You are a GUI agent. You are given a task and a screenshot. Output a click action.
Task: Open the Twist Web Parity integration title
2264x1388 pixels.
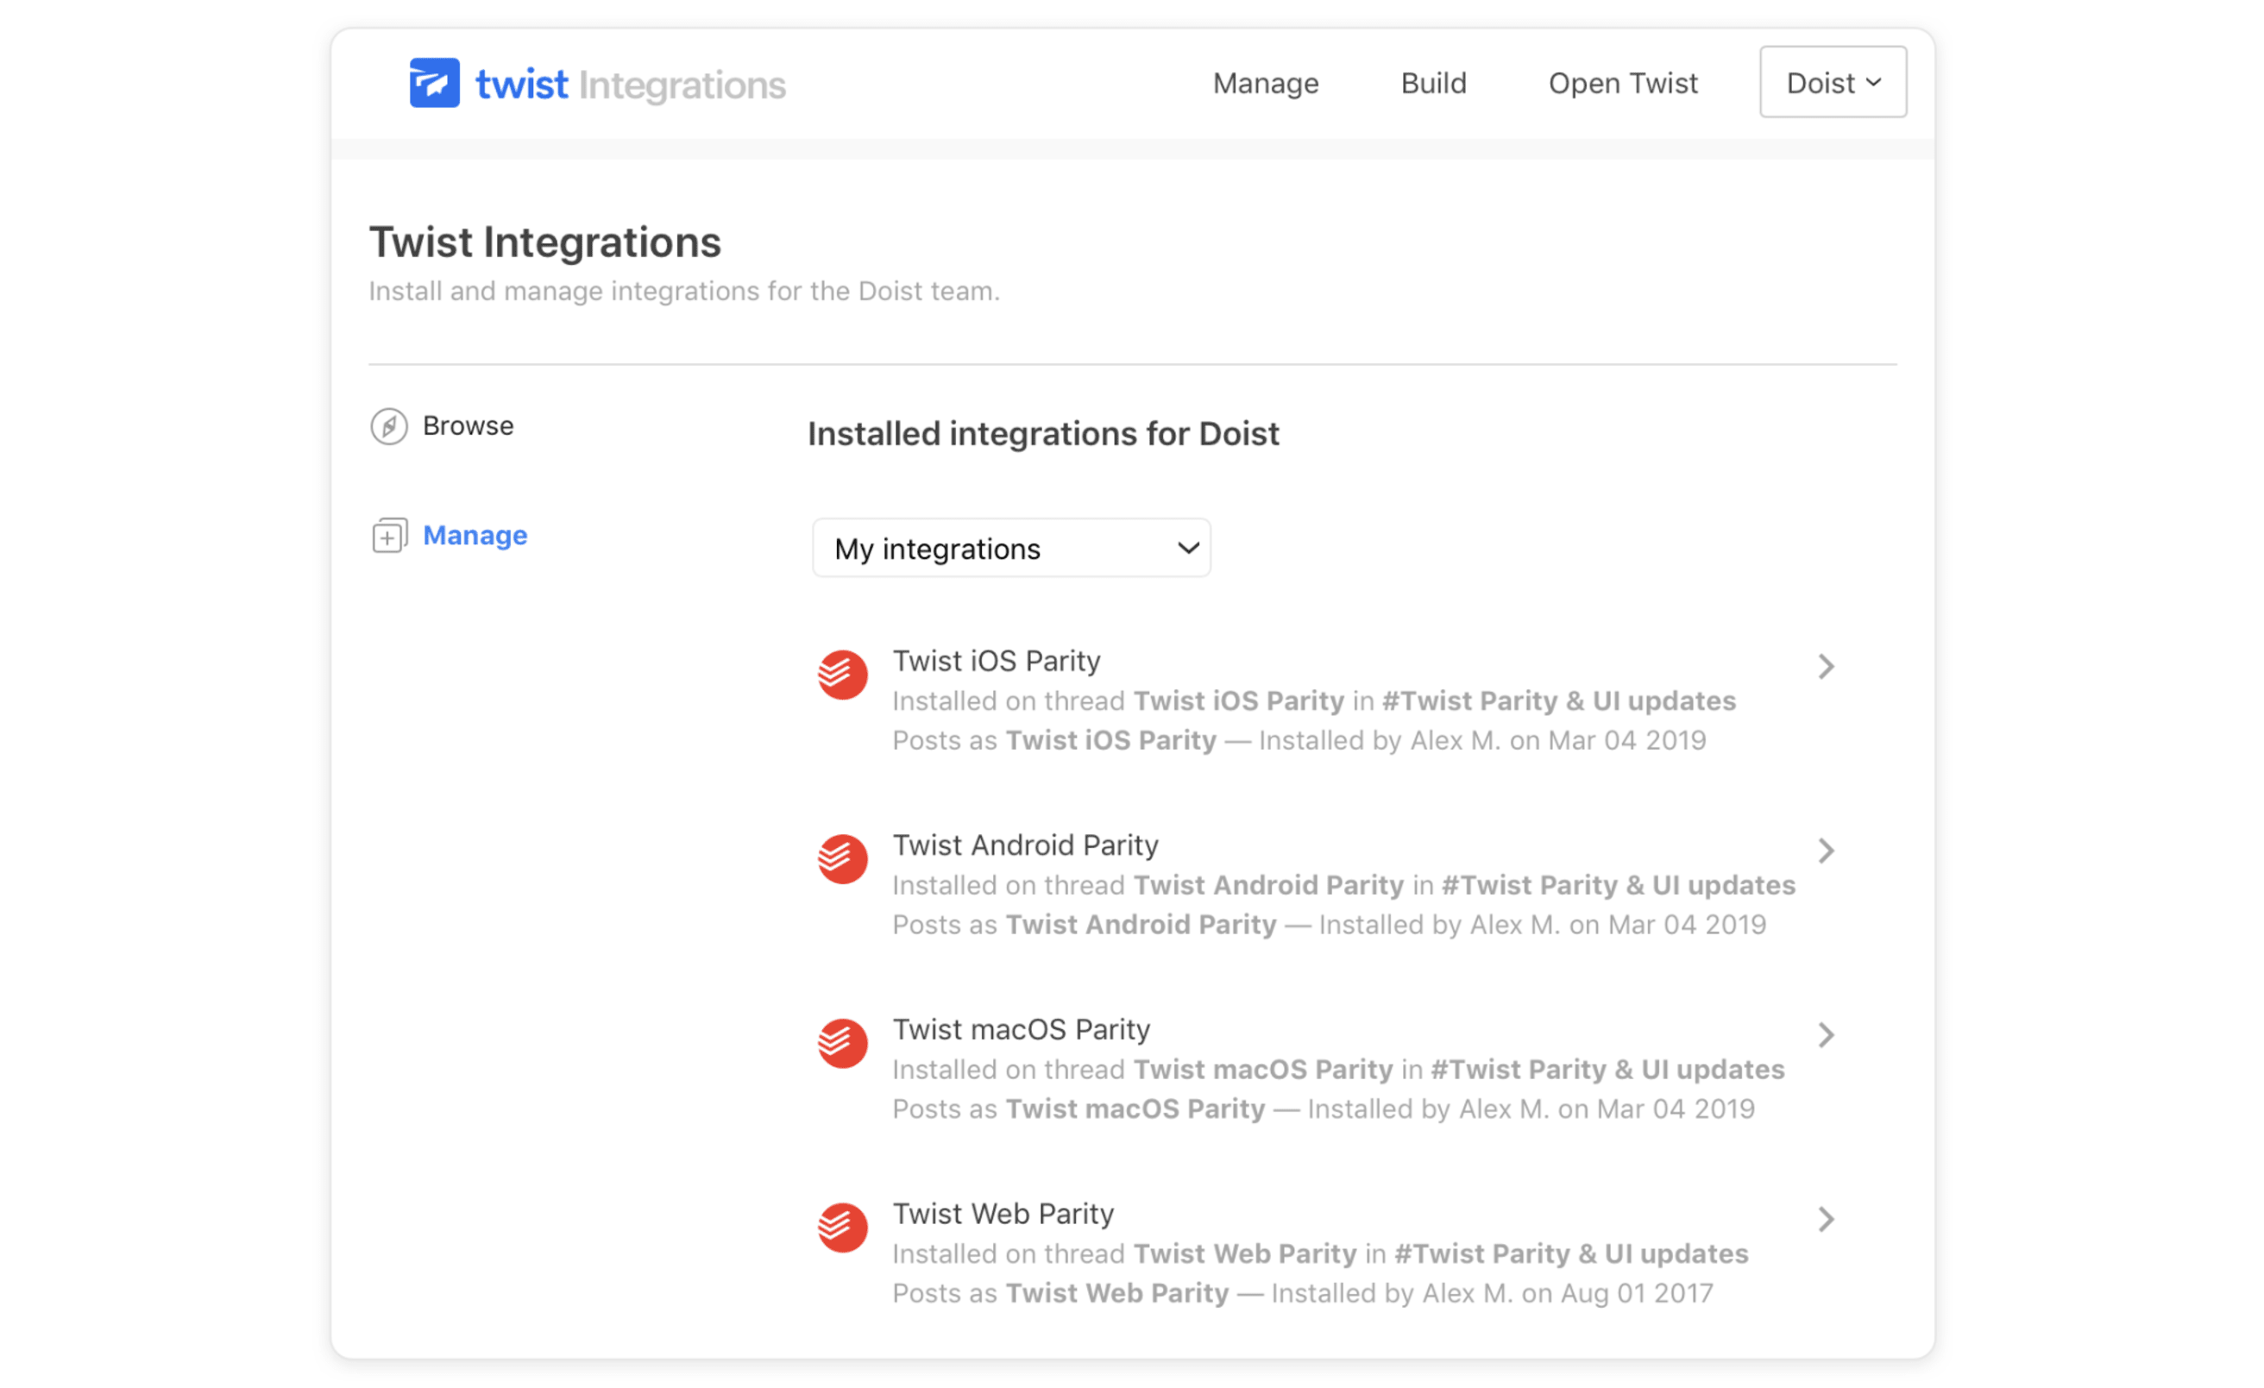[1003, 1215]
